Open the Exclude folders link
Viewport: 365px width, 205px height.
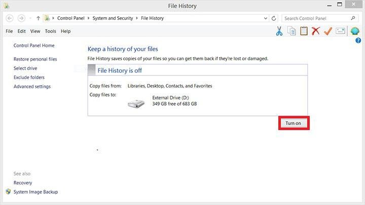tap(29, 77)
